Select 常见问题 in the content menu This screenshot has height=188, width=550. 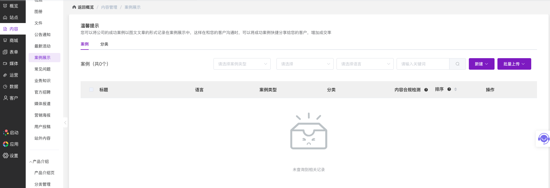tap(42, 69)
